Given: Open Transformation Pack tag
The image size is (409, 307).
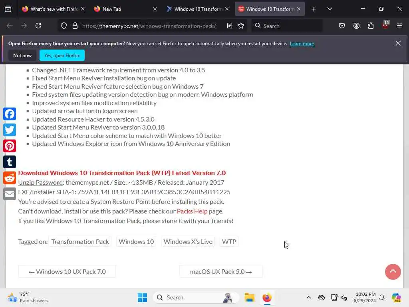Looking at the screenshot, I should click(x=80, y=242).
